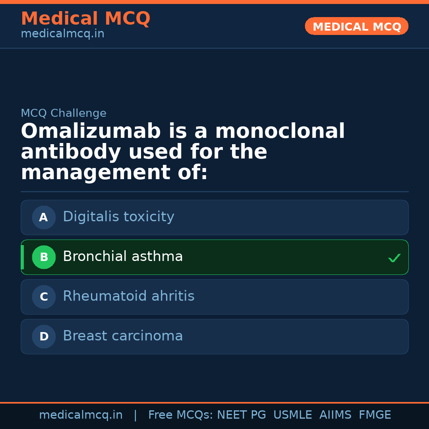Click the A option circle icon
Image resolution: width=429 pixels, height=429 pixels.
[44, 217]
